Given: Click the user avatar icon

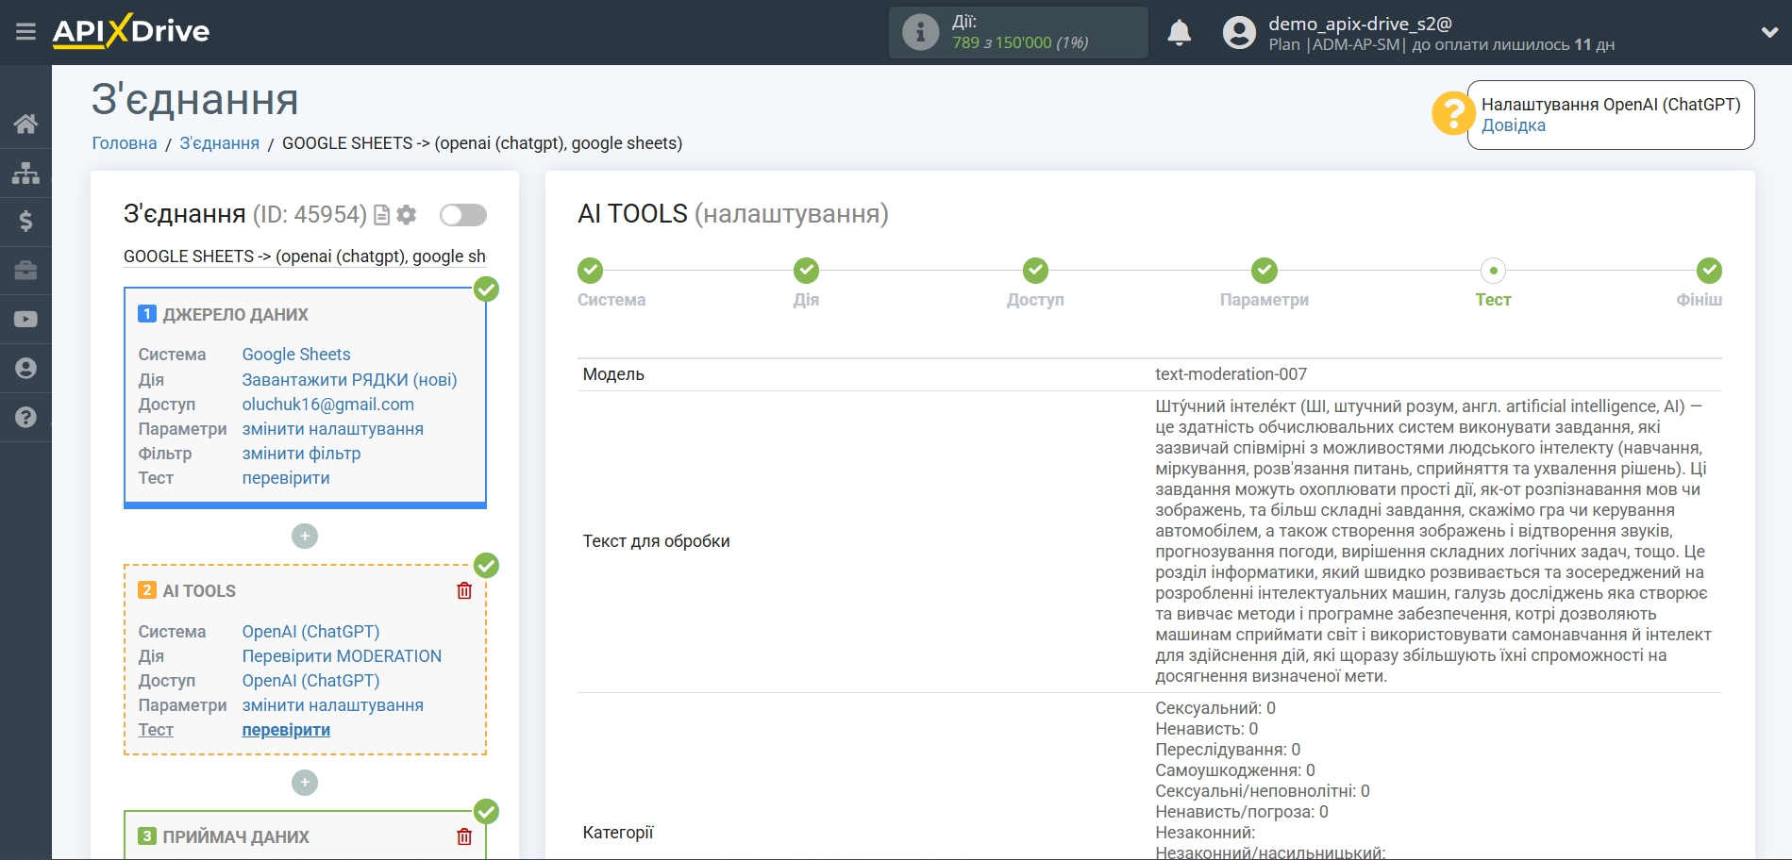Looking at the screenshot, I should [1239, 33].
